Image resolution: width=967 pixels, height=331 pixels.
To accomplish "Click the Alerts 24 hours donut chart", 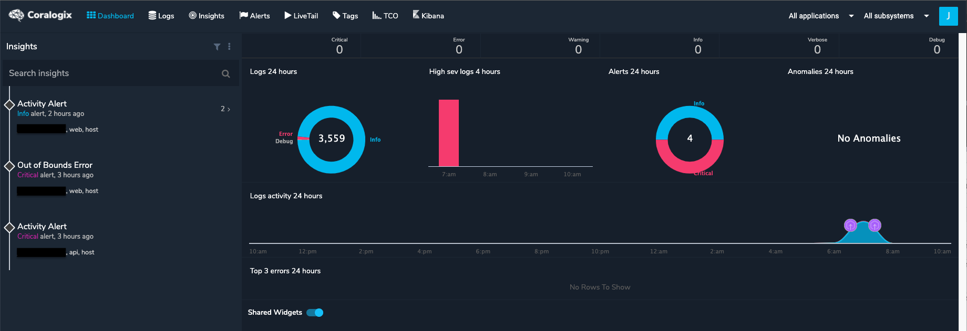I will pos(690,140).
